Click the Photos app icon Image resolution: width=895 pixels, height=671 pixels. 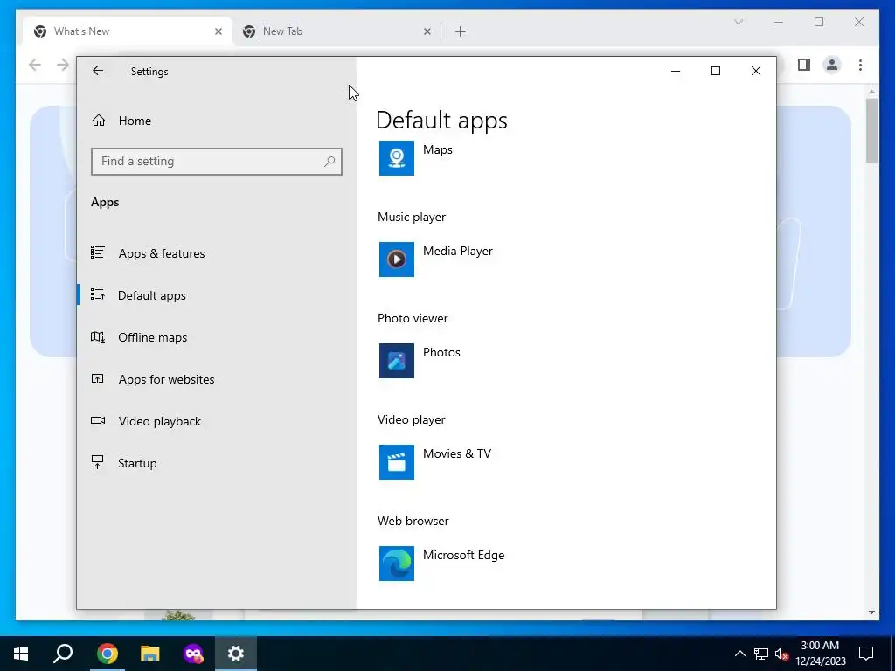click(397, 361)
